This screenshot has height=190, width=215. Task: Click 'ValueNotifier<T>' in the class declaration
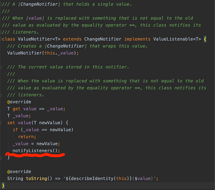coord(39,39)
